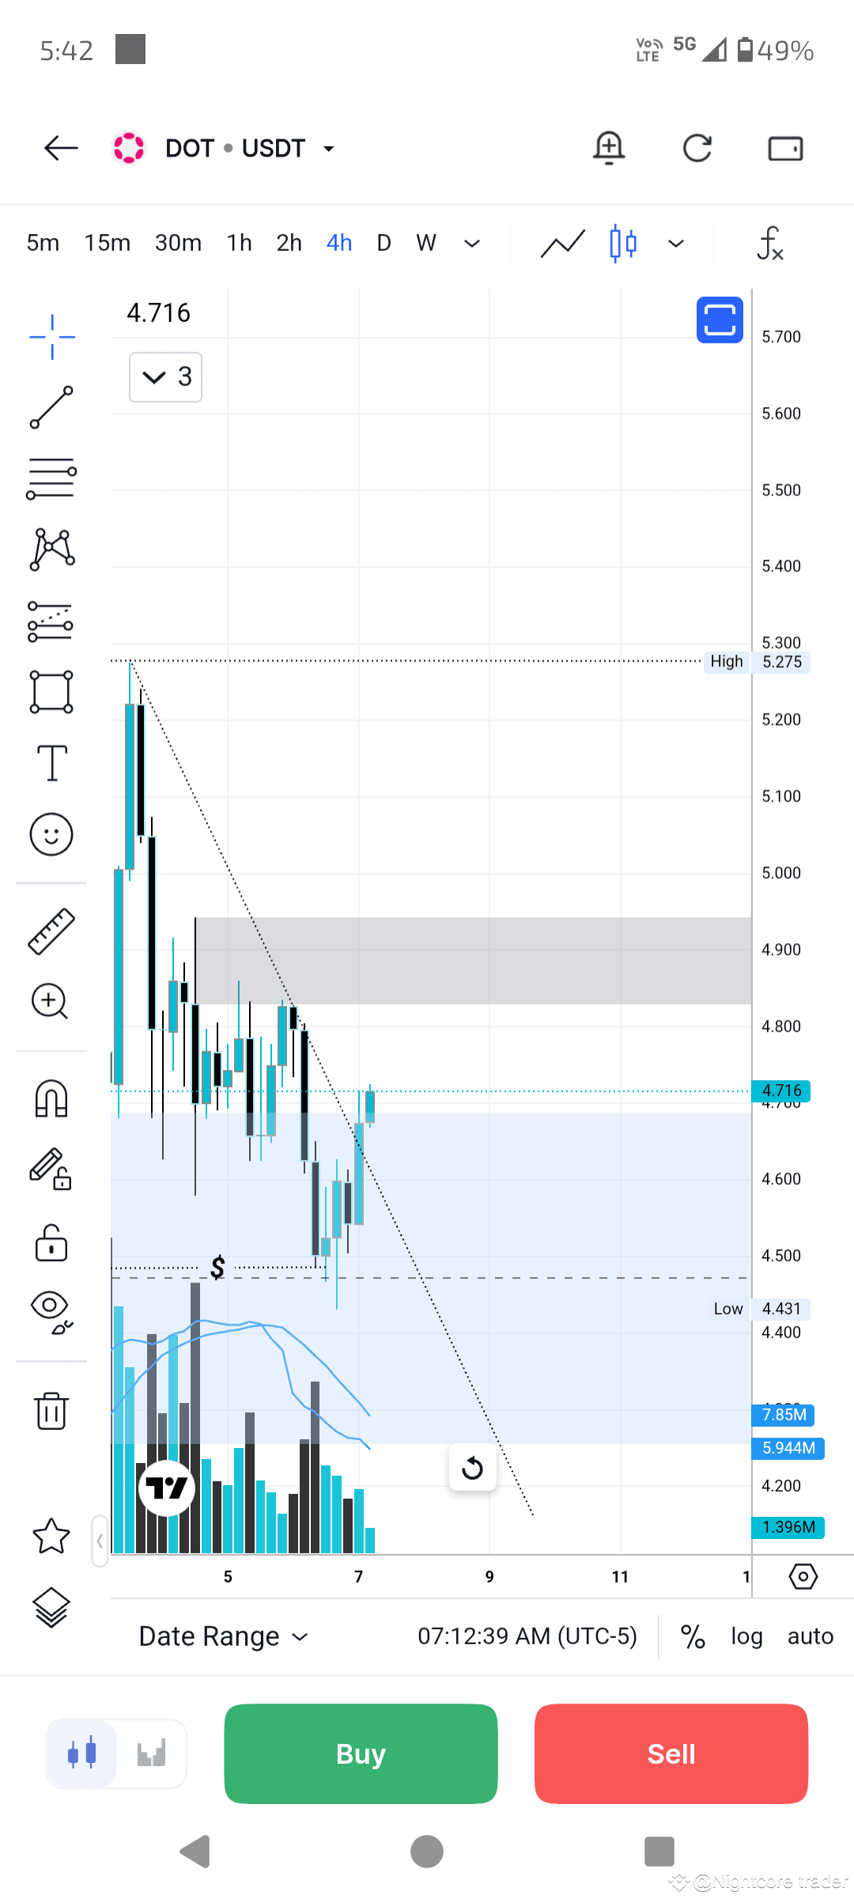Select candlestick chart style icon
This screenshot has height=1899, width=854.
point(623,244)
